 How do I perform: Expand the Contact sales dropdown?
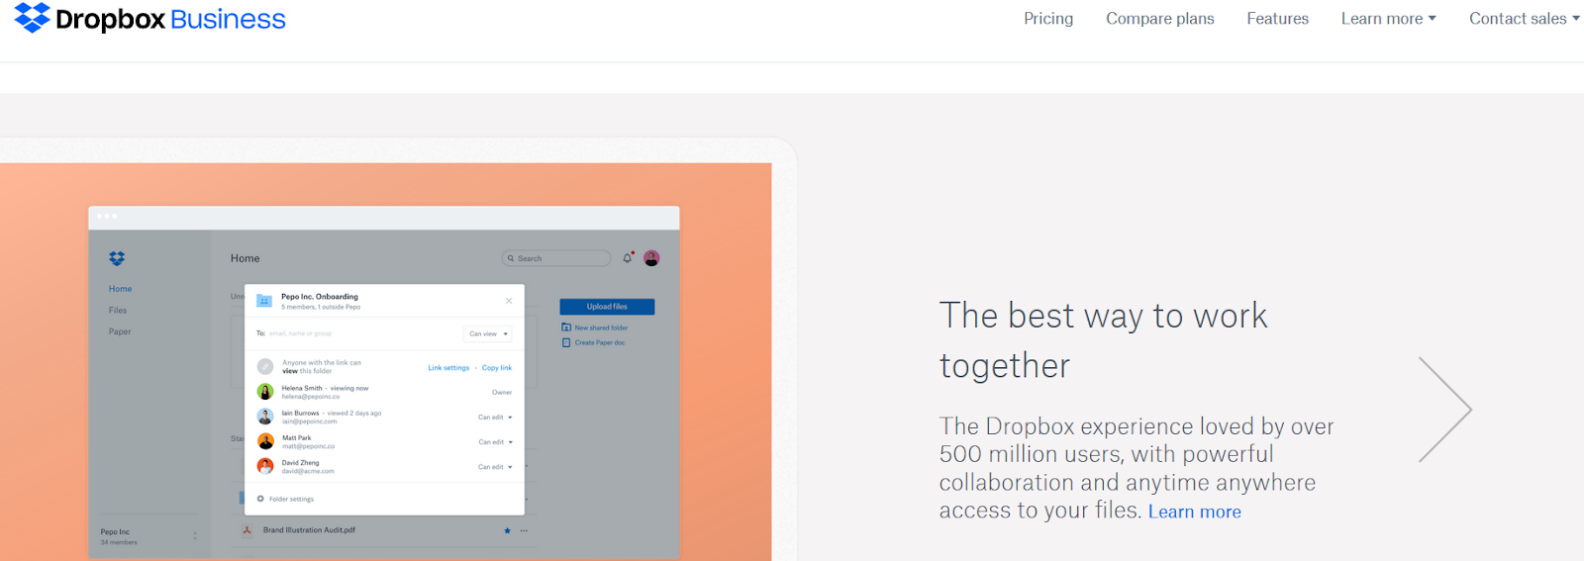point(1525,19)
